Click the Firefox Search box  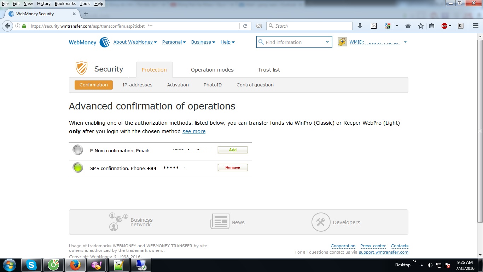pos(309,26)
